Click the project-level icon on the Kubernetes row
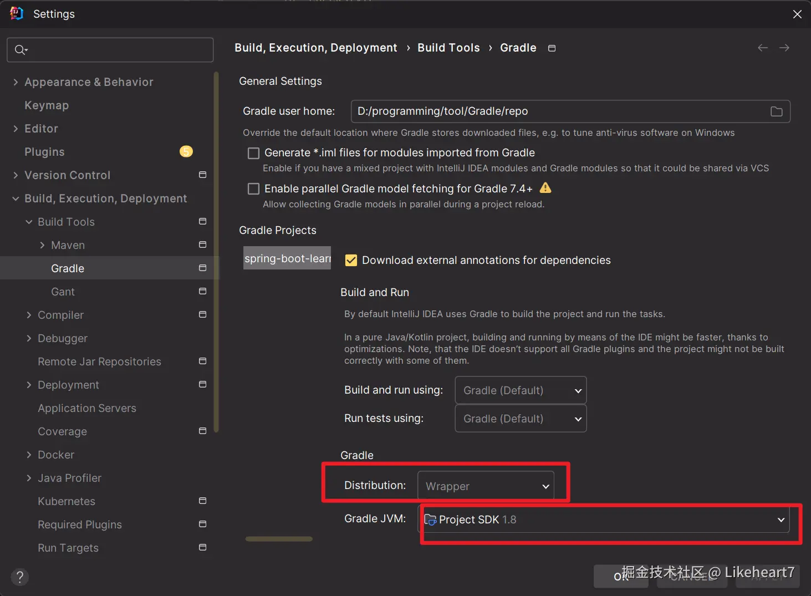This screenshot has height=596, width=811. (202, 501)
